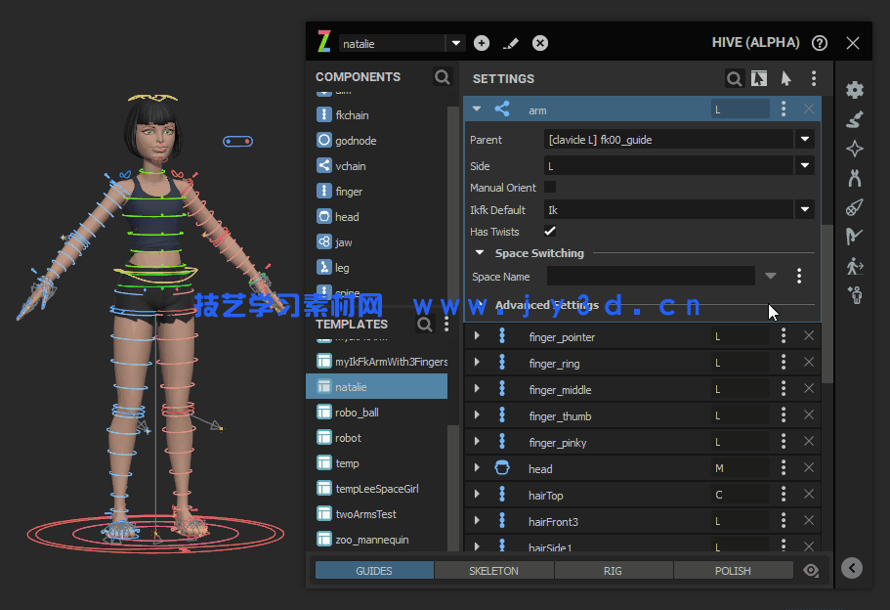Viewport: 890px width, 610px height.
Task: Click the add rig plus icon
Action: pos(482,43)
